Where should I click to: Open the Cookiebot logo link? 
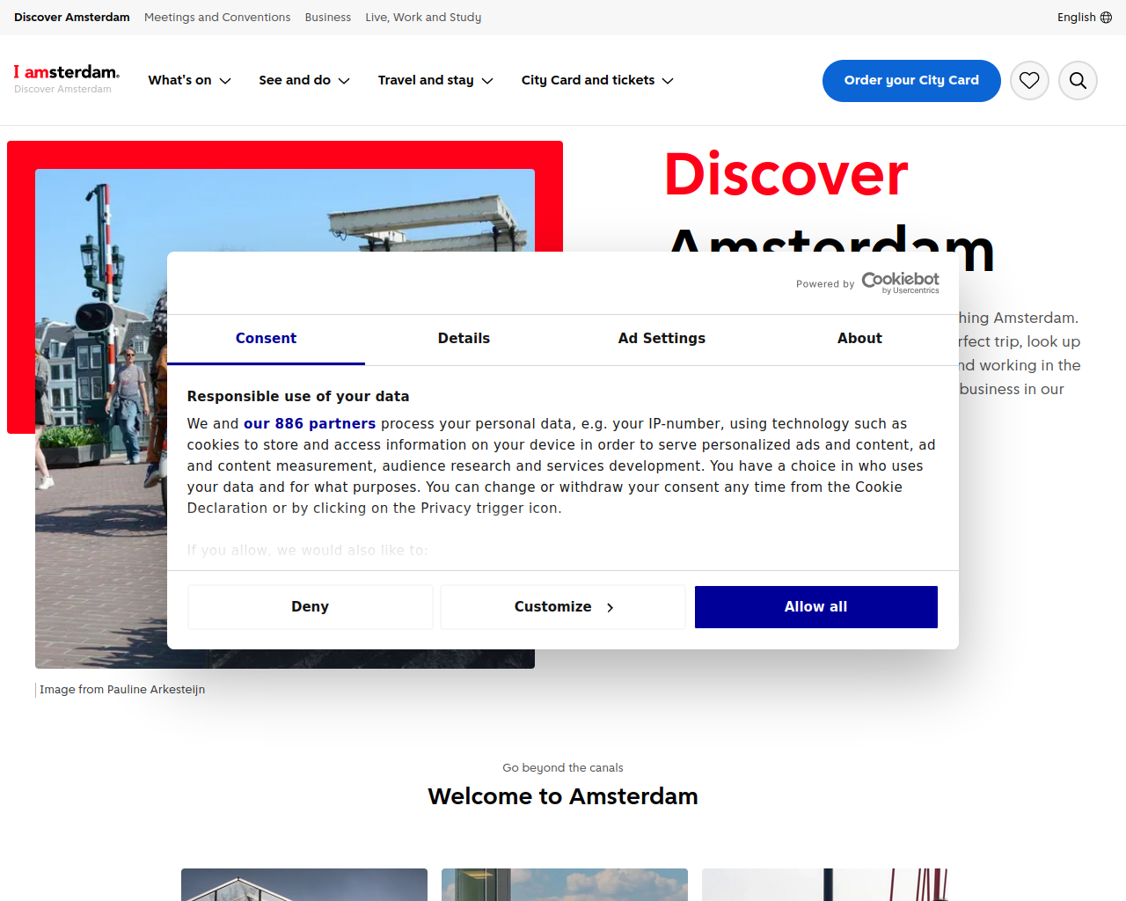900,282
